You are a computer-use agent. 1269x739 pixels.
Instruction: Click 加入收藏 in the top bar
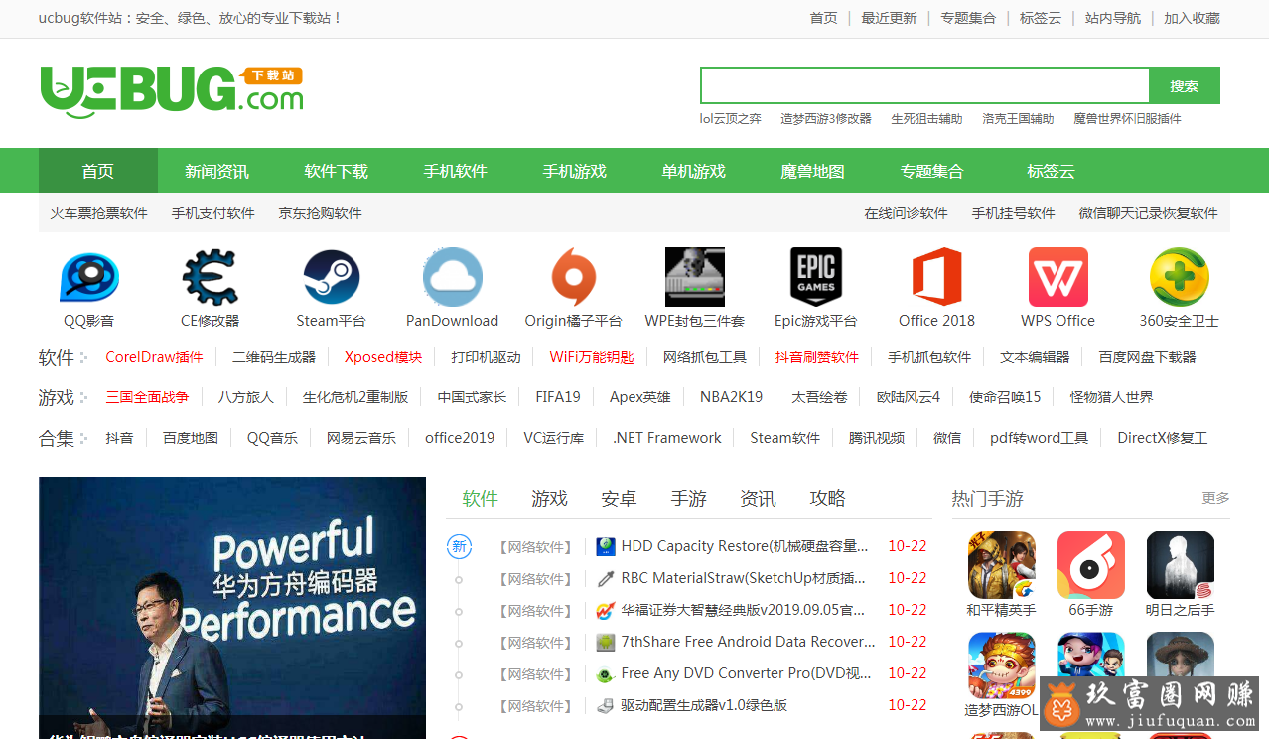tap(1193, 18)
